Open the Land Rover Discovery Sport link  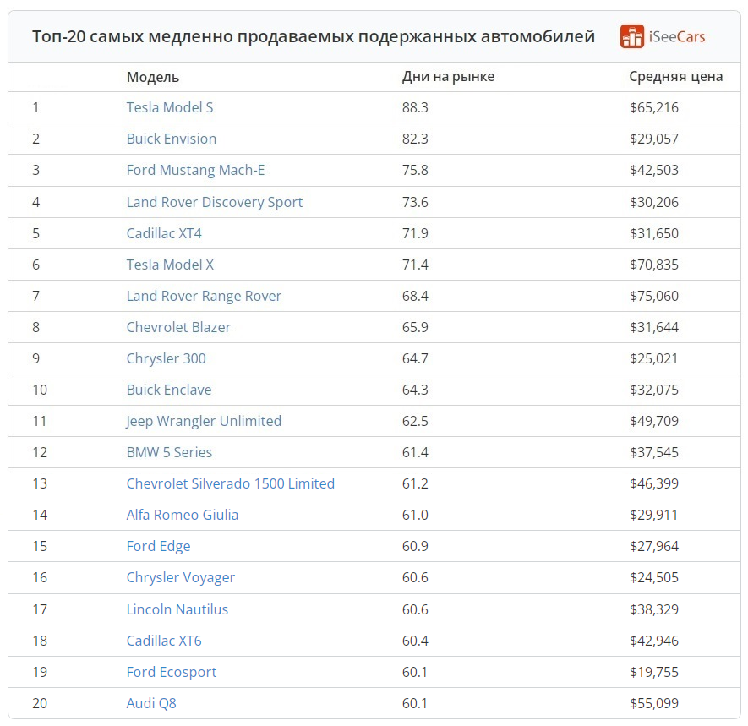coord(215,202)
